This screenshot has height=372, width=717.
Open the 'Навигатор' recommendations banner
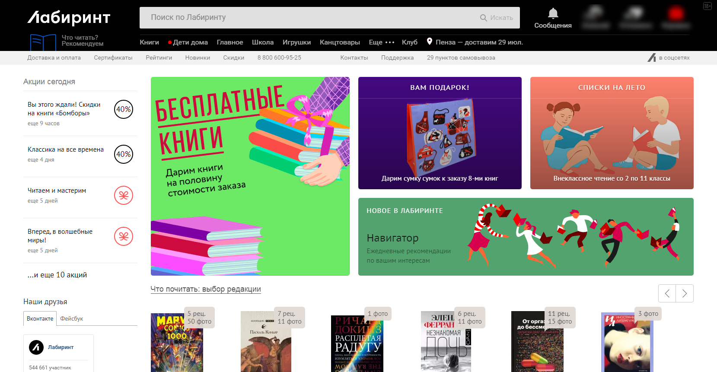coord(526,237)
